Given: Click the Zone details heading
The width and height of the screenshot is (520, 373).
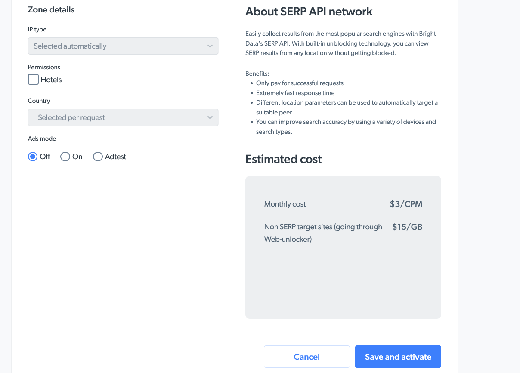Looking at the screenshot, I should 51,9.
